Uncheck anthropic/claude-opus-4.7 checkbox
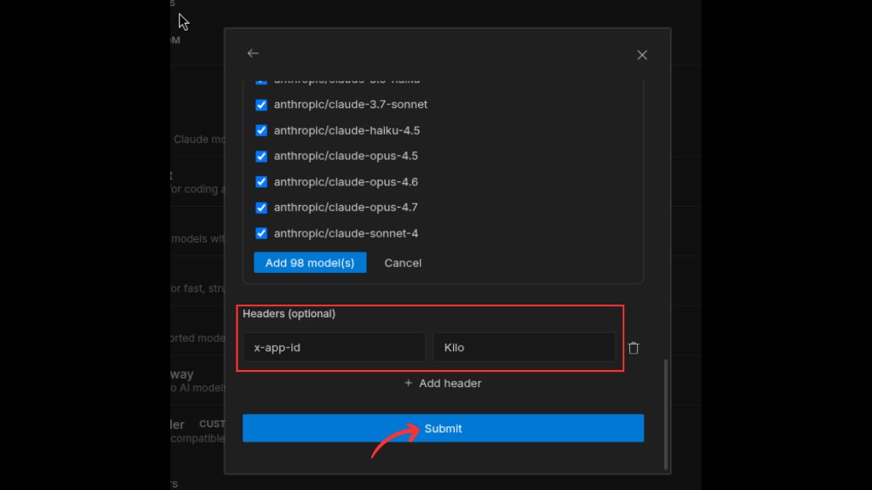The width and height of the screenshot is (872, 490). (261, 208)
